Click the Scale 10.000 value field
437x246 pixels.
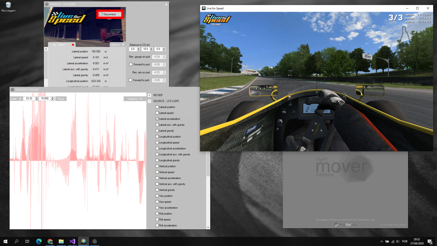tap(45, 99)
